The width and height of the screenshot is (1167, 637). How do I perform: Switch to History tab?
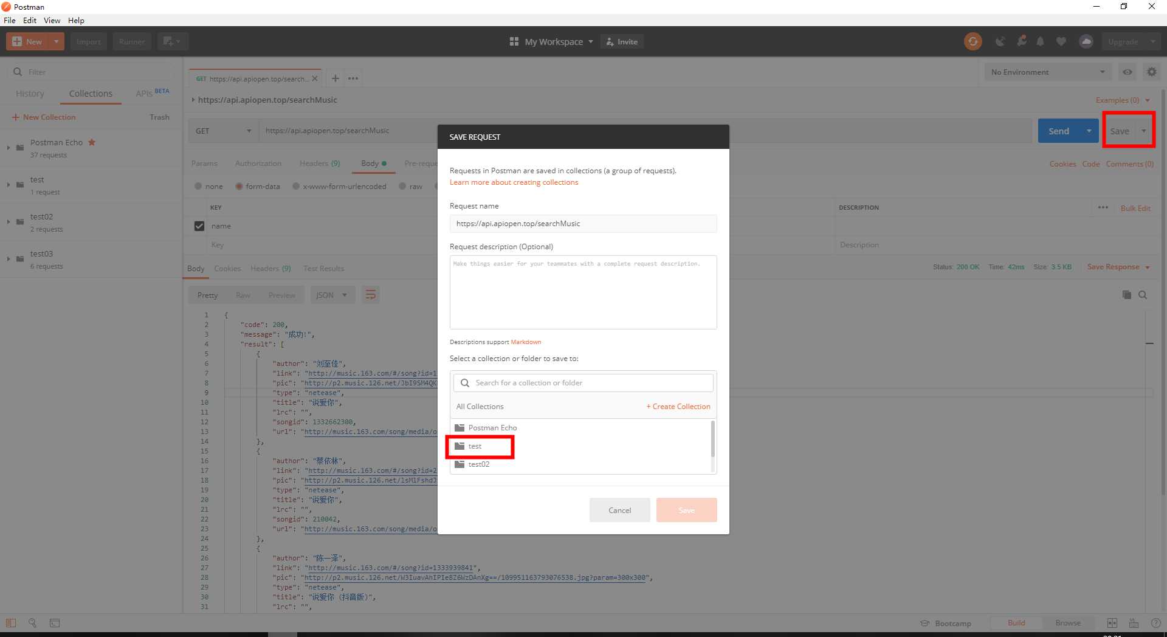[30, 93]
